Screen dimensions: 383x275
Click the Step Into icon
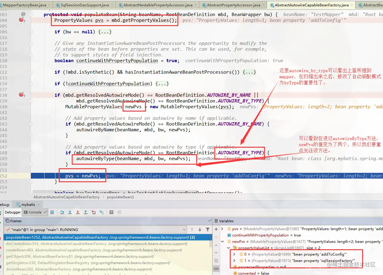pyautogui.click(x=70, y=212)
